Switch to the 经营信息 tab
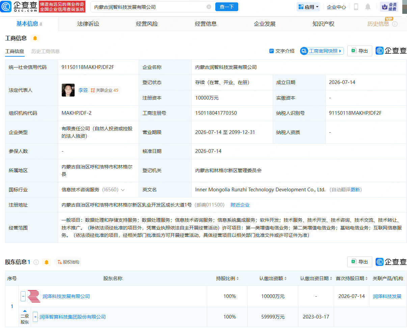Image resolution: width=407 pixels, height=328 pixels. (x=206, y=24)
